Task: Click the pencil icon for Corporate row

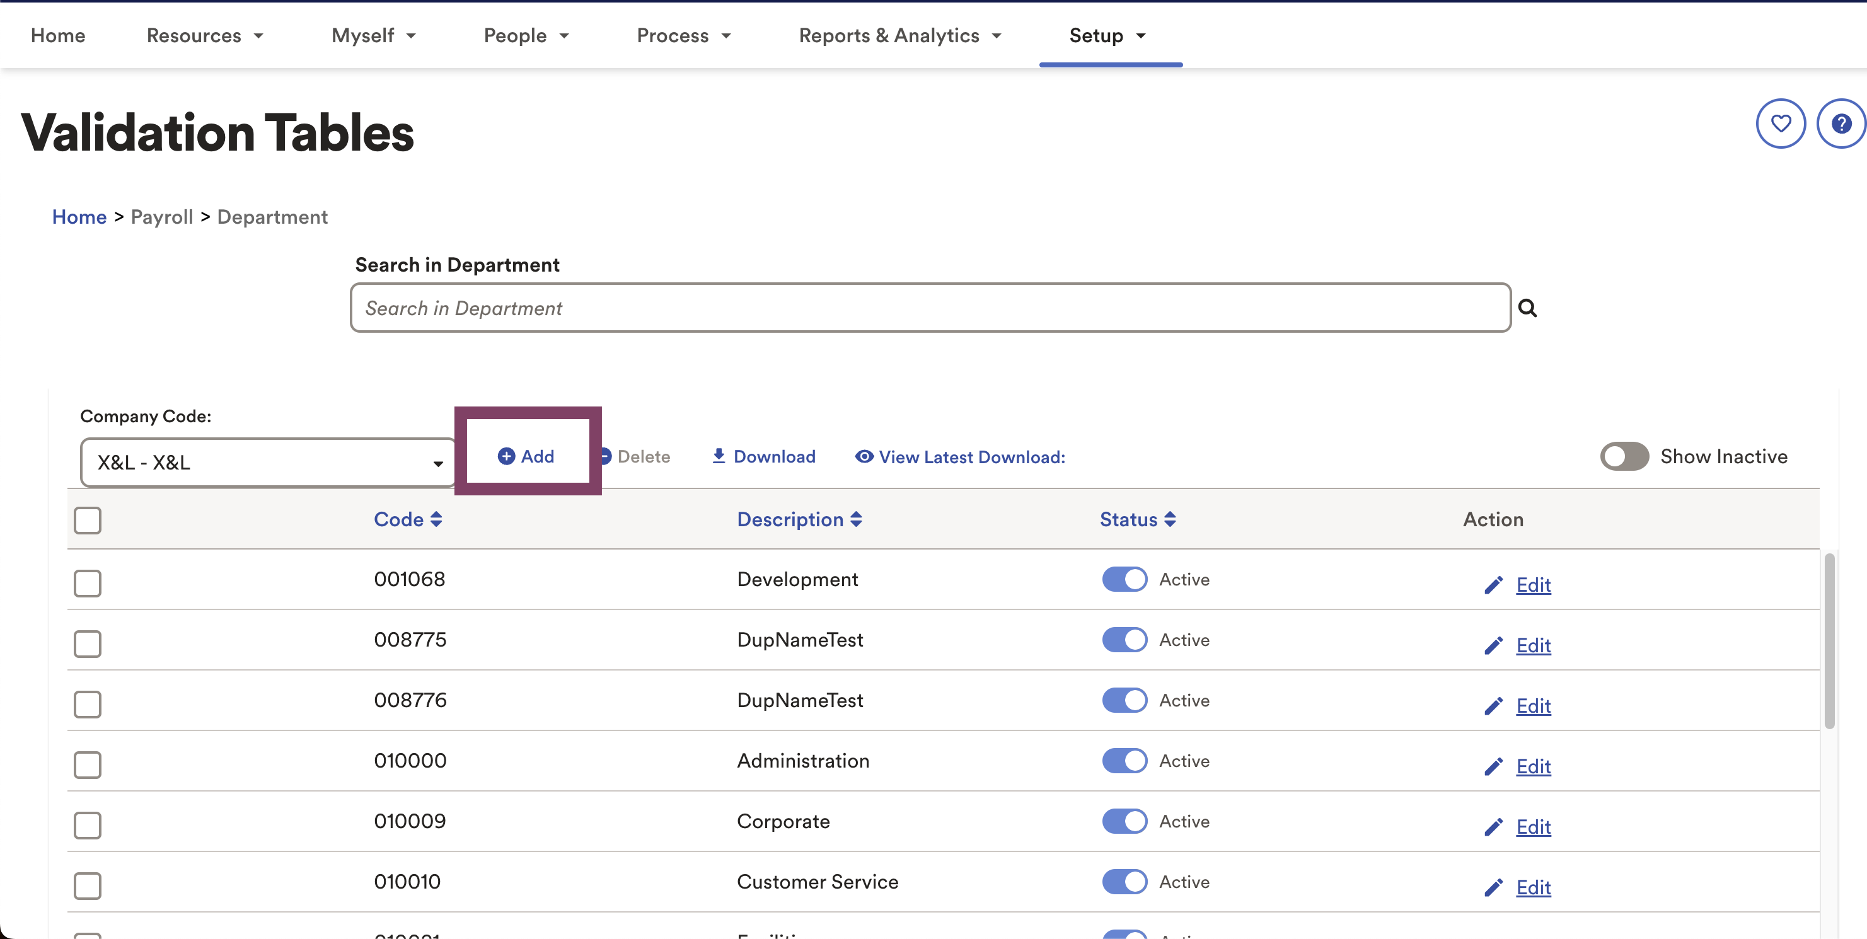Action: click(1493, 827)
